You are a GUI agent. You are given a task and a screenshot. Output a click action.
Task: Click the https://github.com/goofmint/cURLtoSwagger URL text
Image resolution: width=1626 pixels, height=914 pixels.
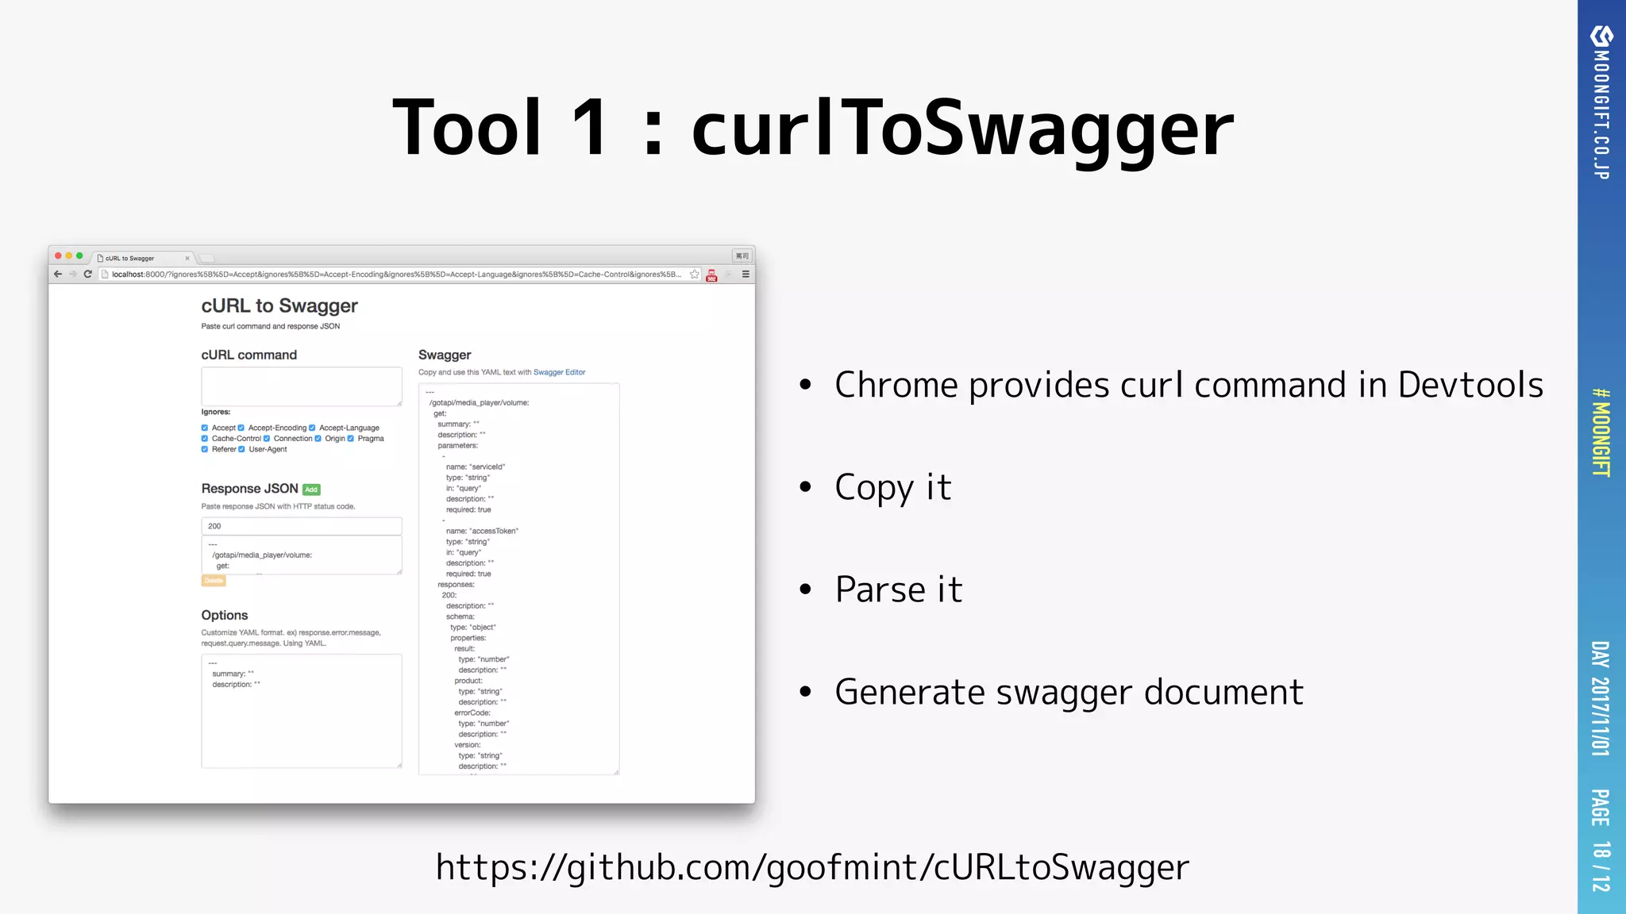(x=812, y=867)
